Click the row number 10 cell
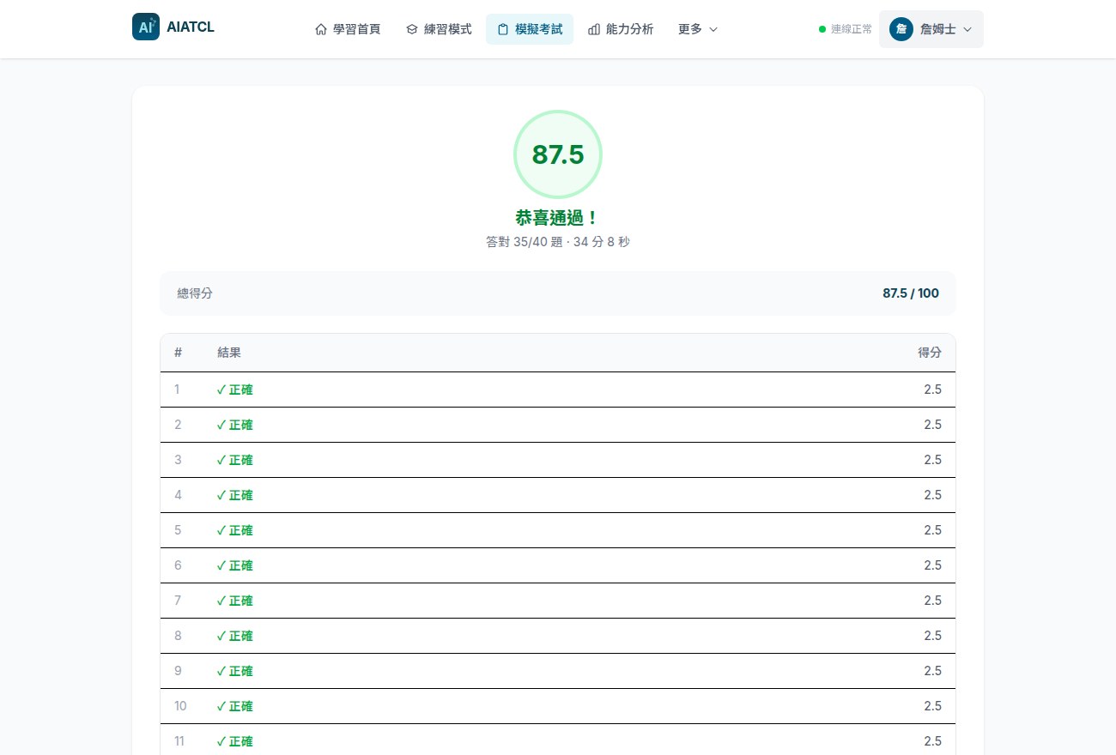Viewport: 1116px width, 755px height. (x=180, y=706)
